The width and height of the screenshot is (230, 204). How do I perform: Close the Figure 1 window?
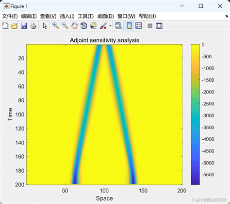point(220,6)
